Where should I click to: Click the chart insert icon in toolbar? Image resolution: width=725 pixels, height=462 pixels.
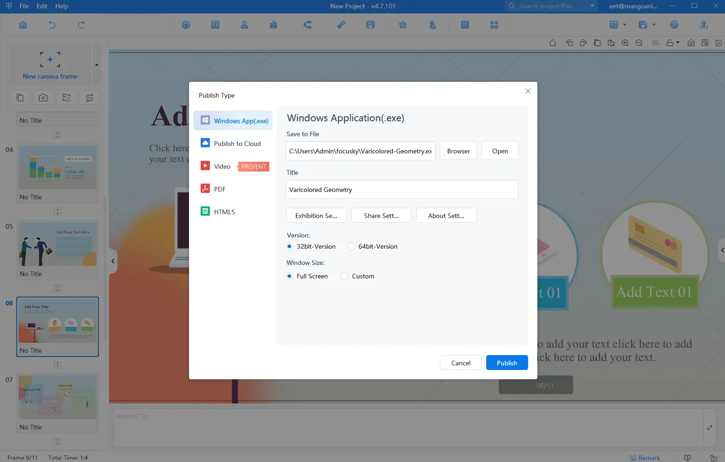274,25
